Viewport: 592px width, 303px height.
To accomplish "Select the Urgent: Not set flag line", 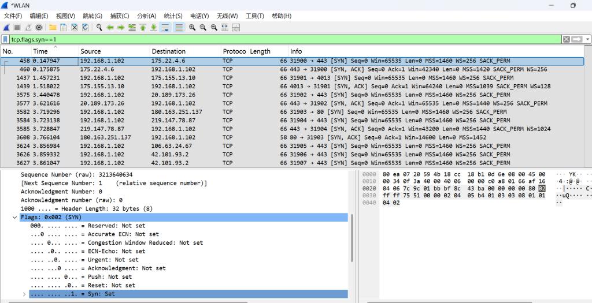I will (84, 260).
